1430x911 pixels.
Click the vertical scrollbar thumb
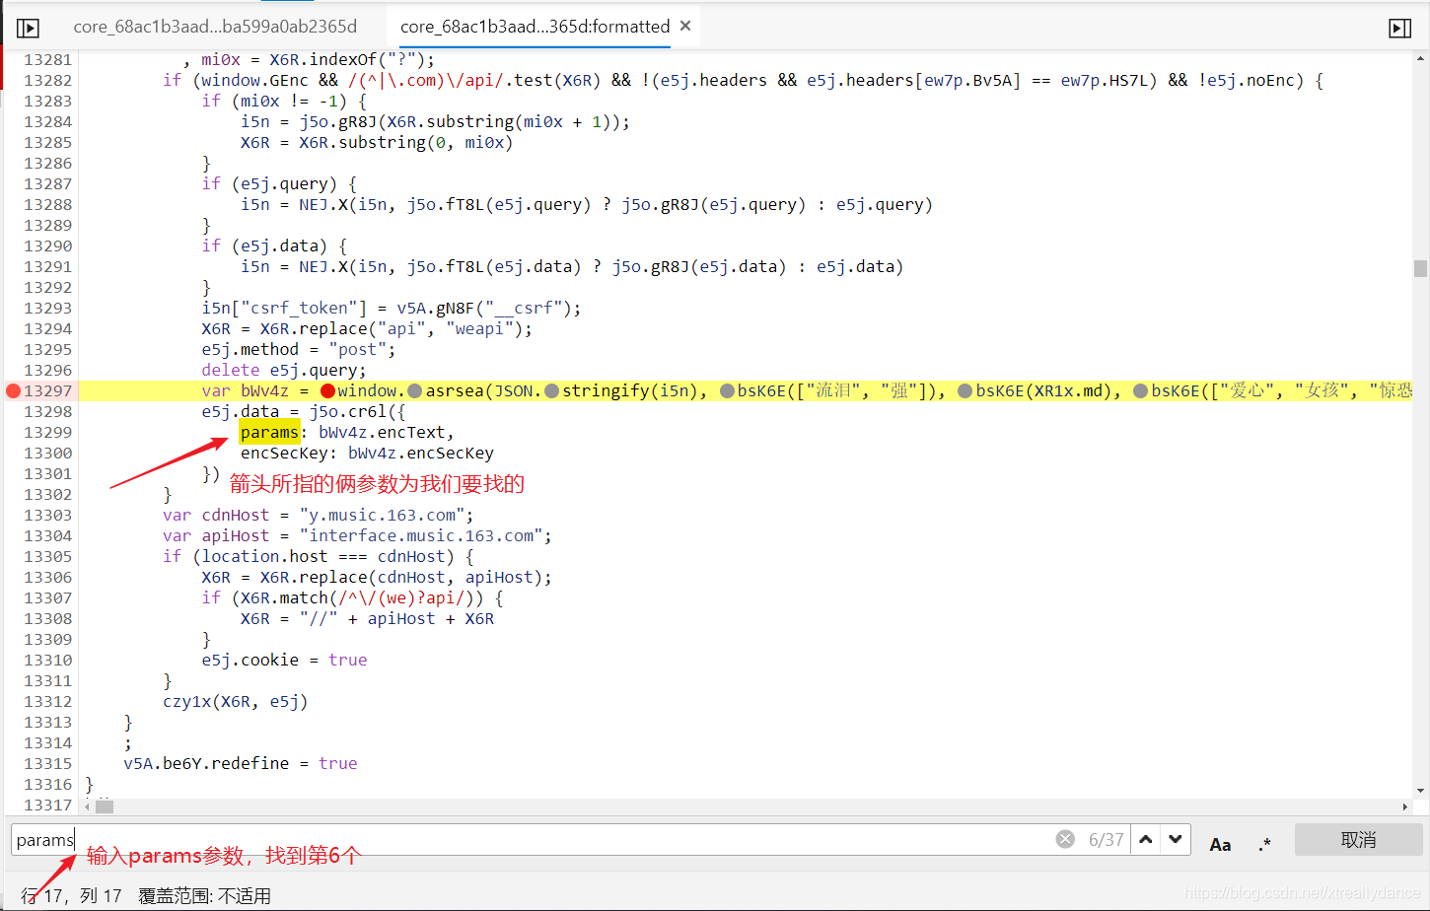(1420, 268)
